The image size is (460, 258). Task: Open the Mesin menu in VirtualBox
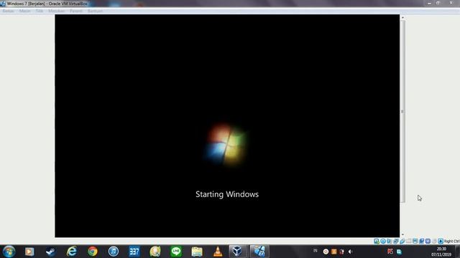[x=25, y=11]
